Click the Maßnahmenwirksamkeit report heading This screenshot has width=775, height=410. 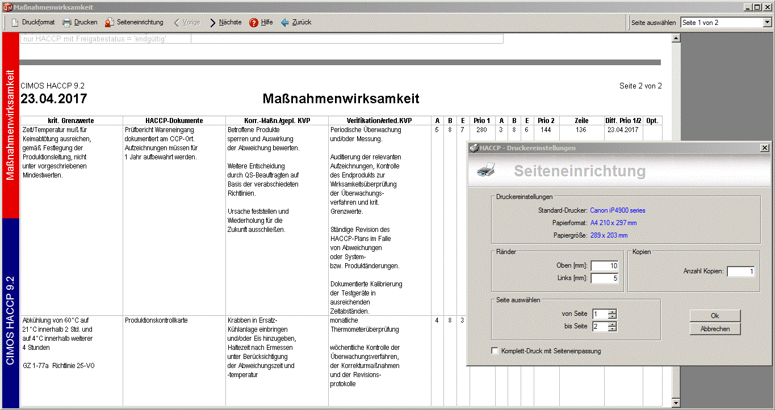(341, 99)
